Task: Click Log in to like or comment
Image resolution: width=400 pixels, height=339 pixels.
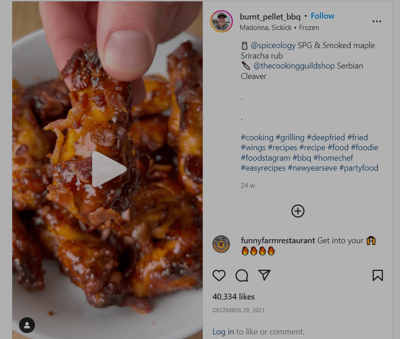Action: click(x=223, y=332)
